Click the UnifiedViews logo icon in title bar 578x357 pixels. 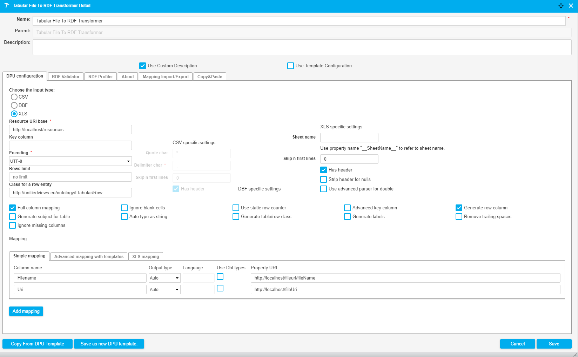6,6
